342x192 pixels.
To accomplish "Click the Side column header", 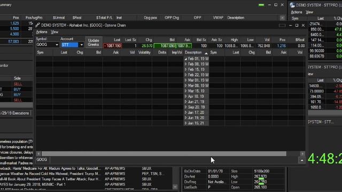I will click(17, 78).
